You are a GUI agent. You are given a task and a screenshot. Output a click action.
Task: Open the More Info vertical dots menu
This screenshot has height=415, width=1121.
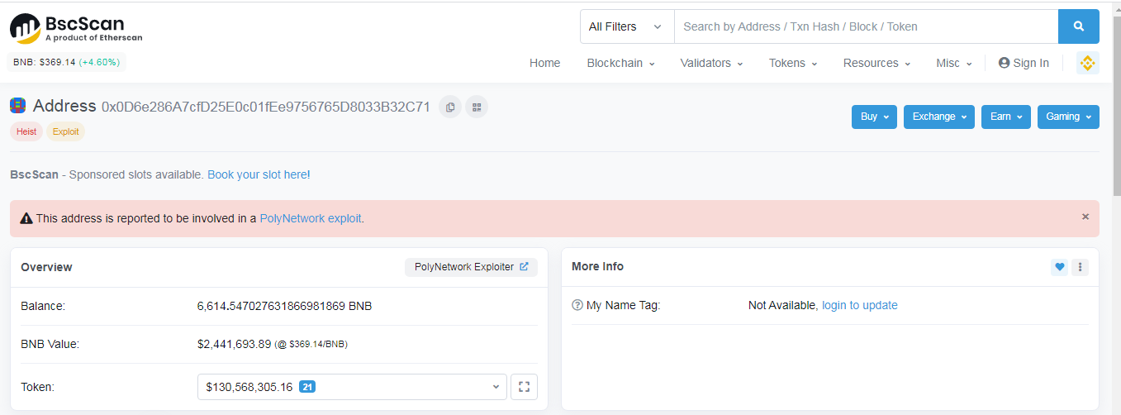click(1080, 267)
